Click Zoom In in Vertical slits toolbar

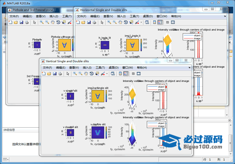pos(75,73)
